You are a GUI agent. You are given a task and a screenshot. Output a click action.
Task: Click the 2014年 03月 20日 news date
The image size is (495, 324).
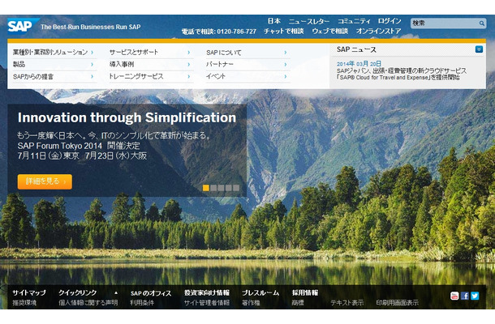tap(359, 64)
